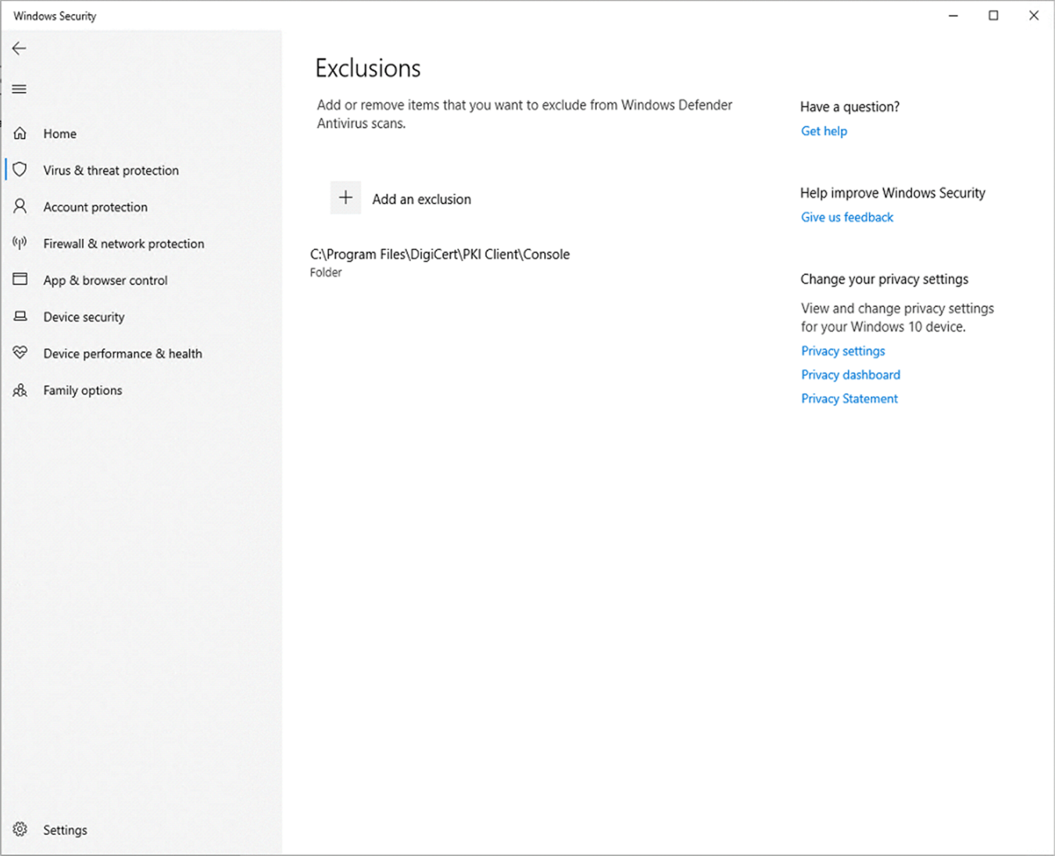This screenshot has width=1055, height=856.
Task: Click the plus icon for adding an exclusion
Action: pos(345,198)
